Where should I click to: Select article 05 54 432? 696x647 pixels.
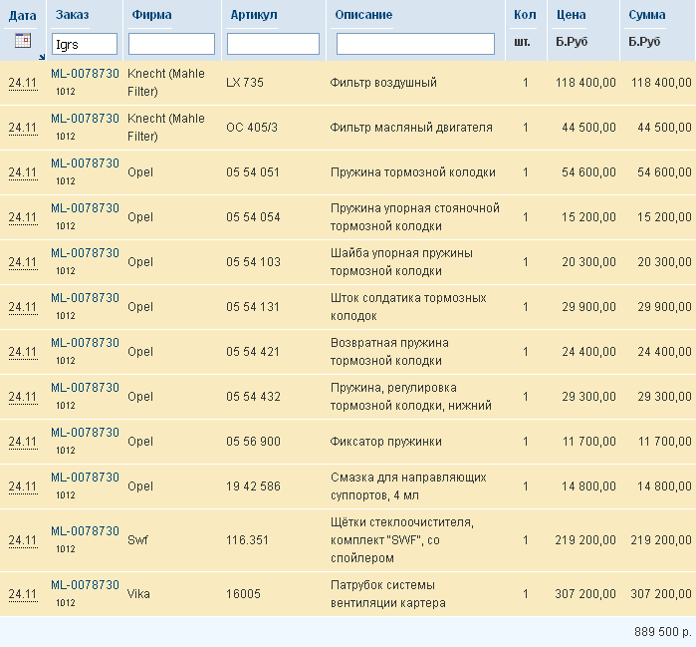coord(253,397)
